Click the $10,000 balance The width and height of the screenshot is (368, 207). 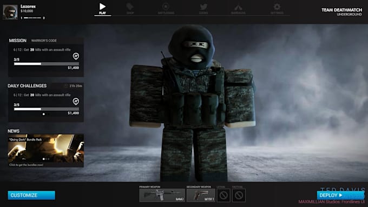click(x=27, y=11)
